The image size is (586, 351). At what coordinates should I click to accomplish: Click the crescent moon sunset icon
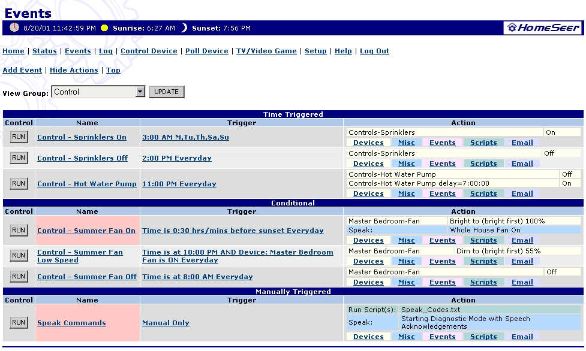[184, 28]
